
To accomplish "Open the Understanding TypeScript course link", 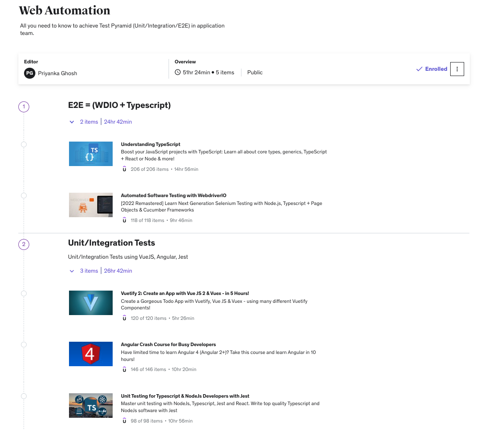I will click(x=151, y=144).
